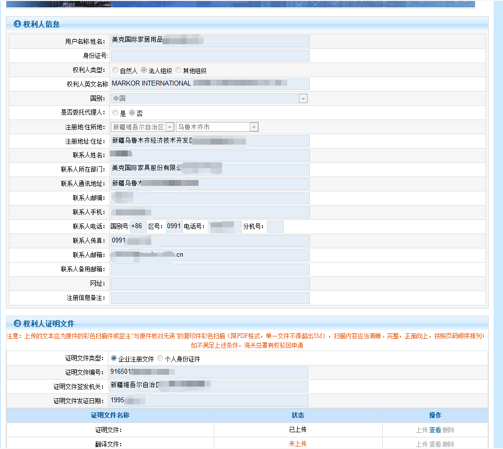The height and width of the screenshot is (449, 503).
Task: Open the 新疆维吾尔自治区 province dropdown
Action: click(x=170, y=126)
